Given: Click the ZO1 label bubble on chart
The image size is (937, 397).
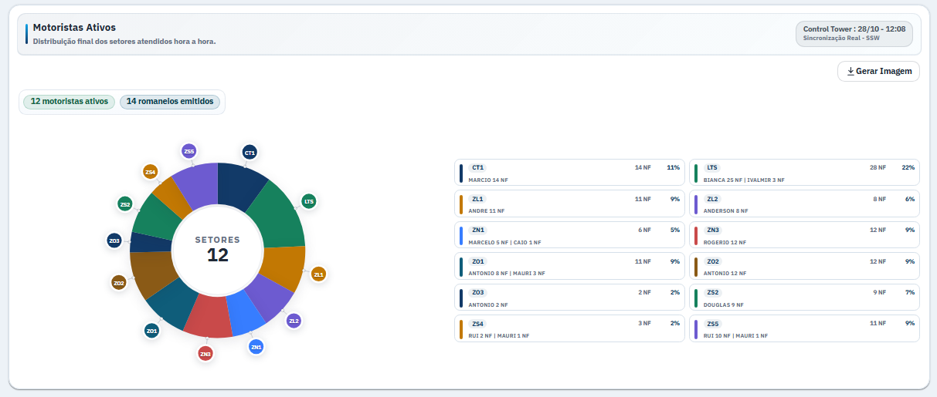Looking at the screenshot, I should (151, 331).
